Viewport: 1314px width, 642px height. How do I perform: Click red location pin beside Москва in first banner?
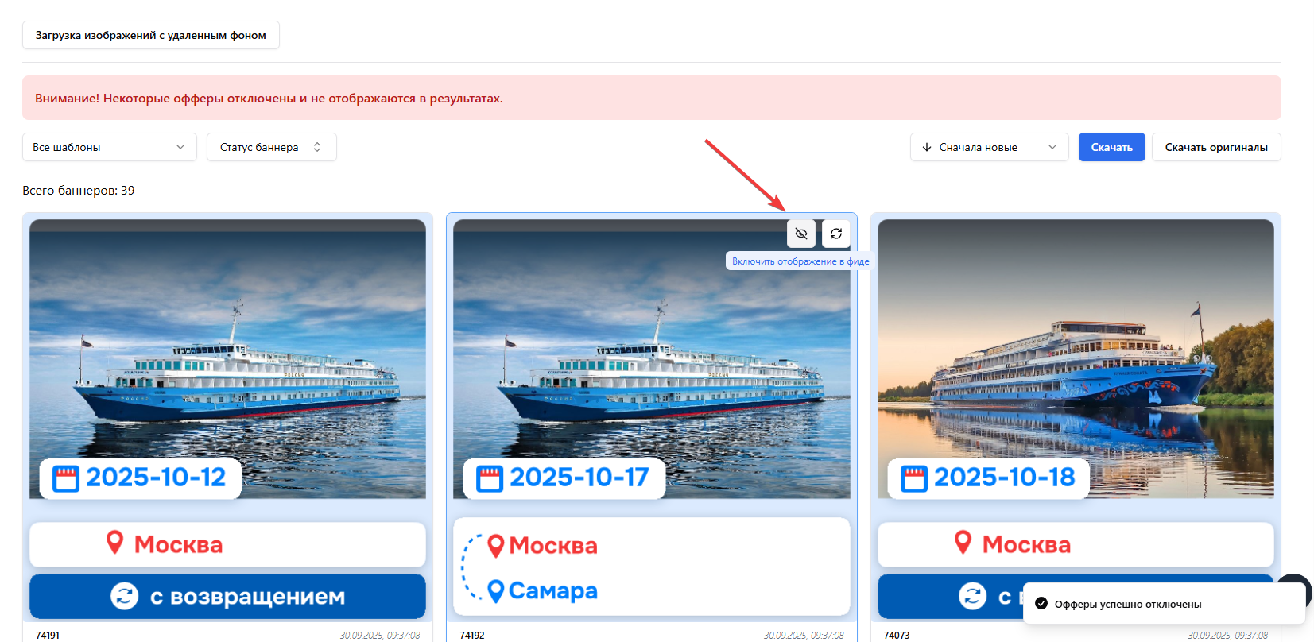[x=115, y=543]
